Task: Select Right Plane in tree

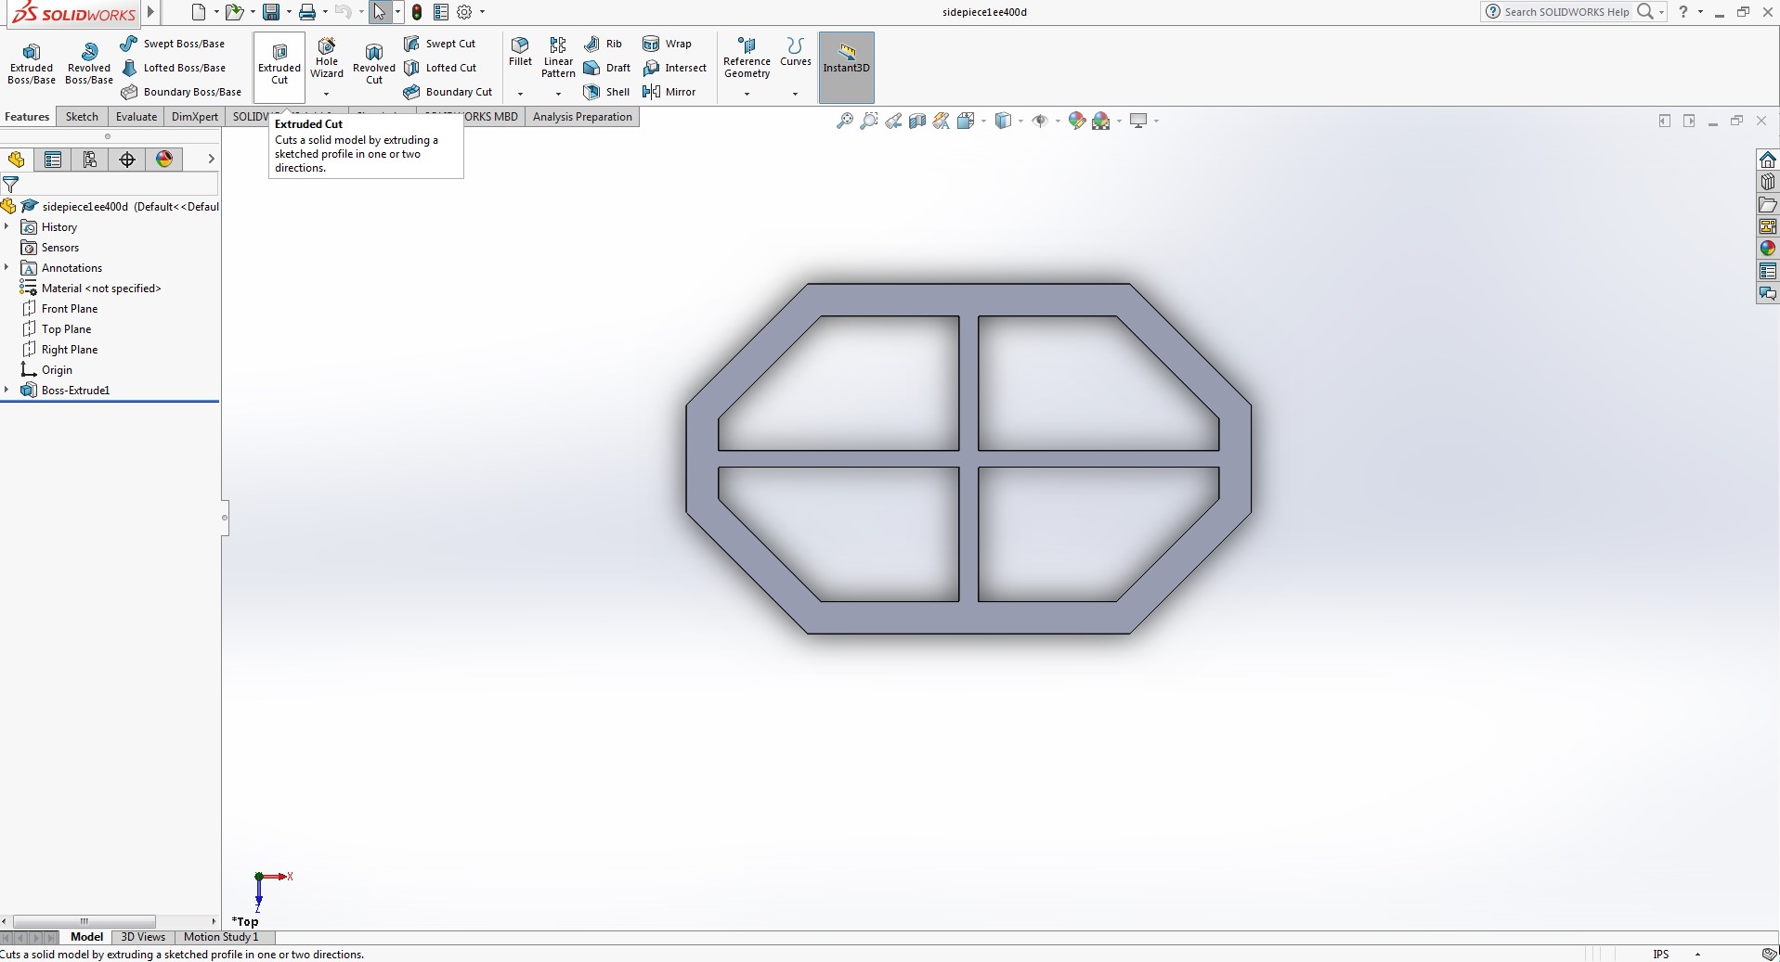Action: [x=69, y=350]
